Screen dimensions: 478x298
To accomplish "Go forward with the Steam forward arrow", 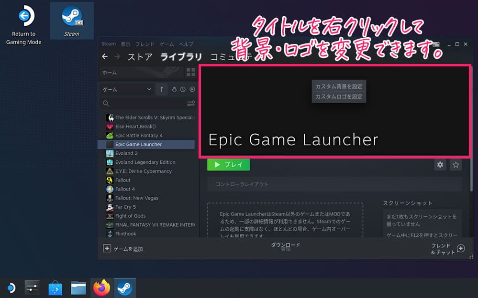I will tap(117, 57).
